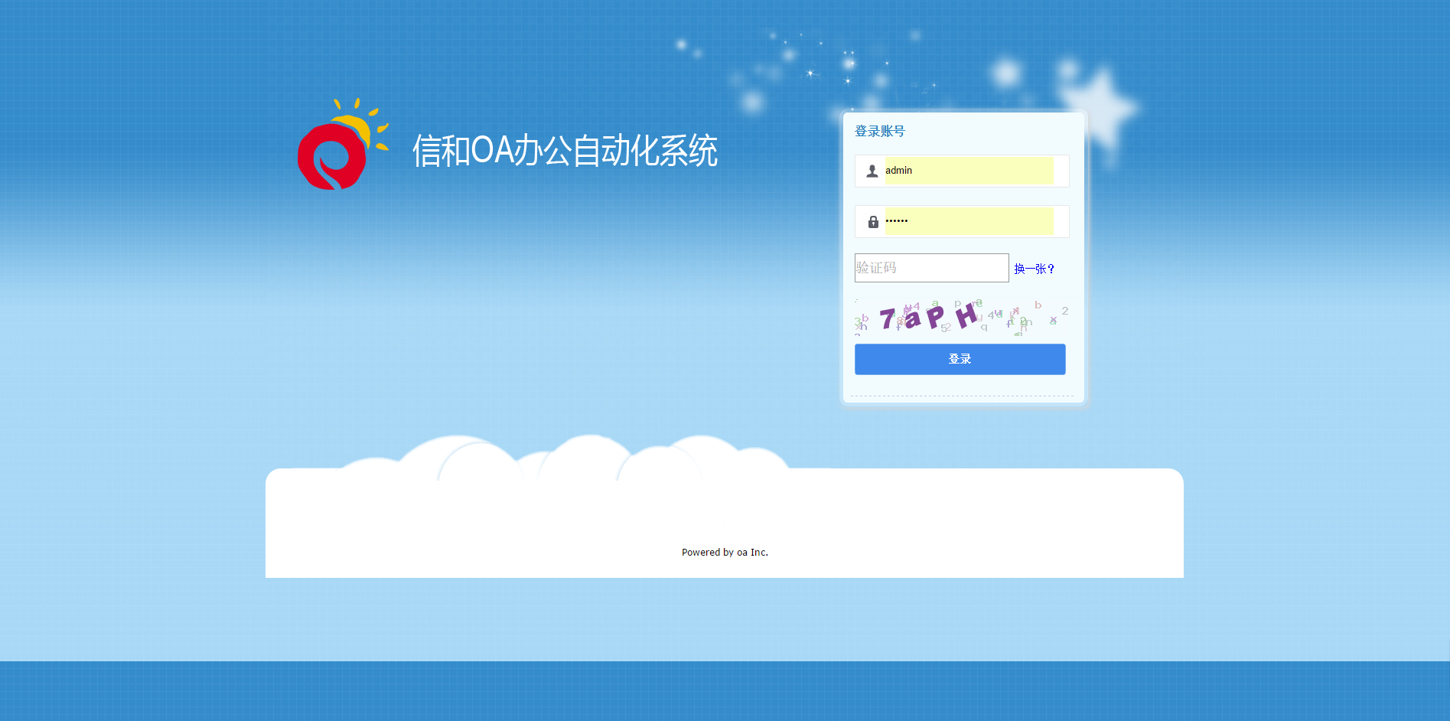
Task: Click the padlock icon beside password
Action: pyautogui.click(x=873, y=222)
